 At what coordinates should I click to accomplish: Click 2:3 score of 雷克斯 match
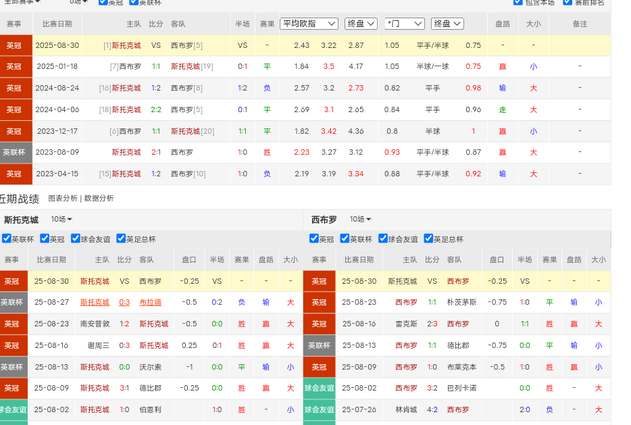point(432,324)
